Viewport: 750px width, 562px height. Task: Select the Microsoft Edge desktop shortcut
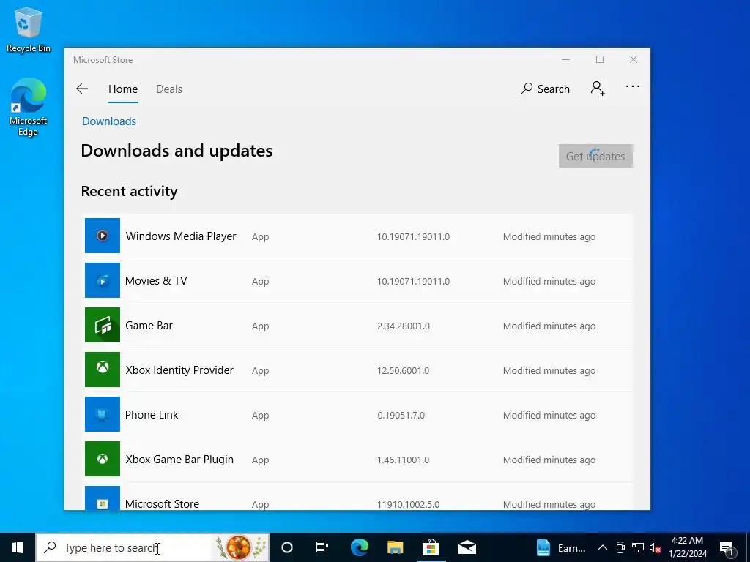[29, 107]
